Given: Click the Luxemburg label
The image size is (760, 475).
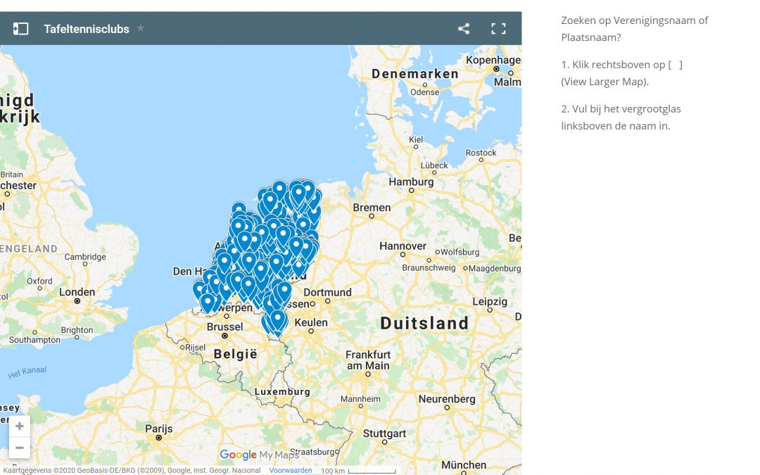Looking at the screenshot, I should (282, 392).
